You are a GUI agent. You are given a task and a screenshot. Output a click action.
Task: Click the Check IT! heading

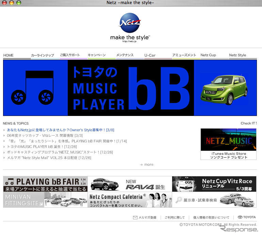249,123
